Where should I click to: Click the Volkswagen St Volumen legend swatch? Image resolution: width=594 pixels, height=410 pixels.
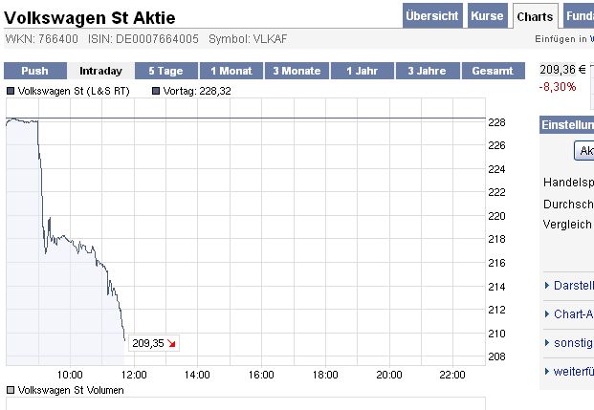tap(11, 390)
